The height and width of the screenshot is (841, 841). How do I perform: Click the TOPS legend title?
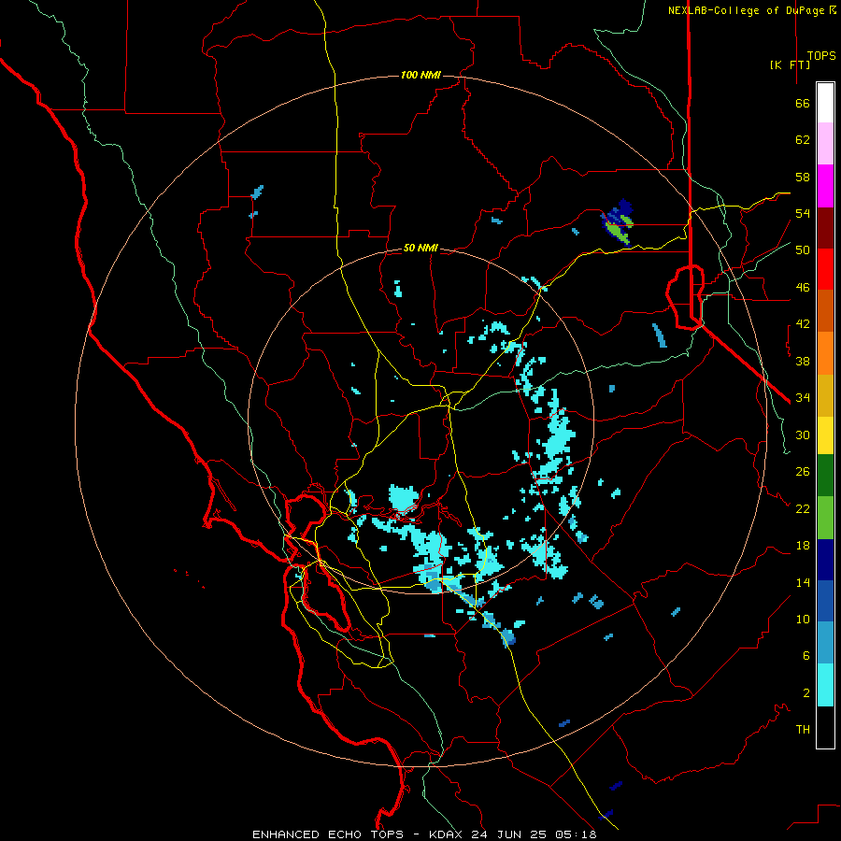tap(821, 56)
